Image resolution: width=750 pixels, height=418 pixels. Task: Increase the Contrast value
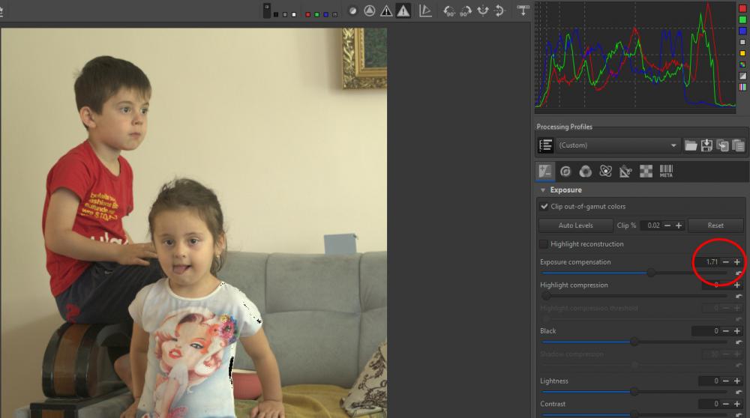[737, 404]
